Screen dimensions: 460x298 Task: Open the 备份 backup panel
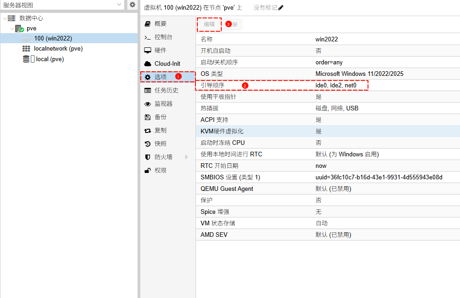(x=160, y=117)
